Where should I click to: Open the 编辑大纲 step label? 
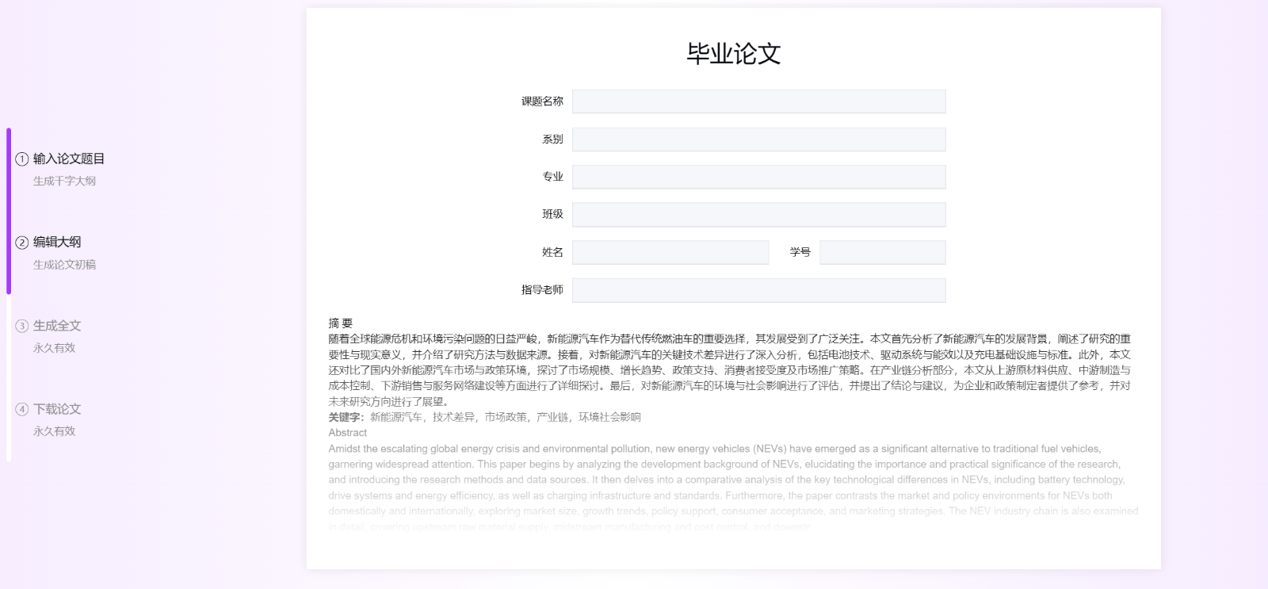pos(57,242)
